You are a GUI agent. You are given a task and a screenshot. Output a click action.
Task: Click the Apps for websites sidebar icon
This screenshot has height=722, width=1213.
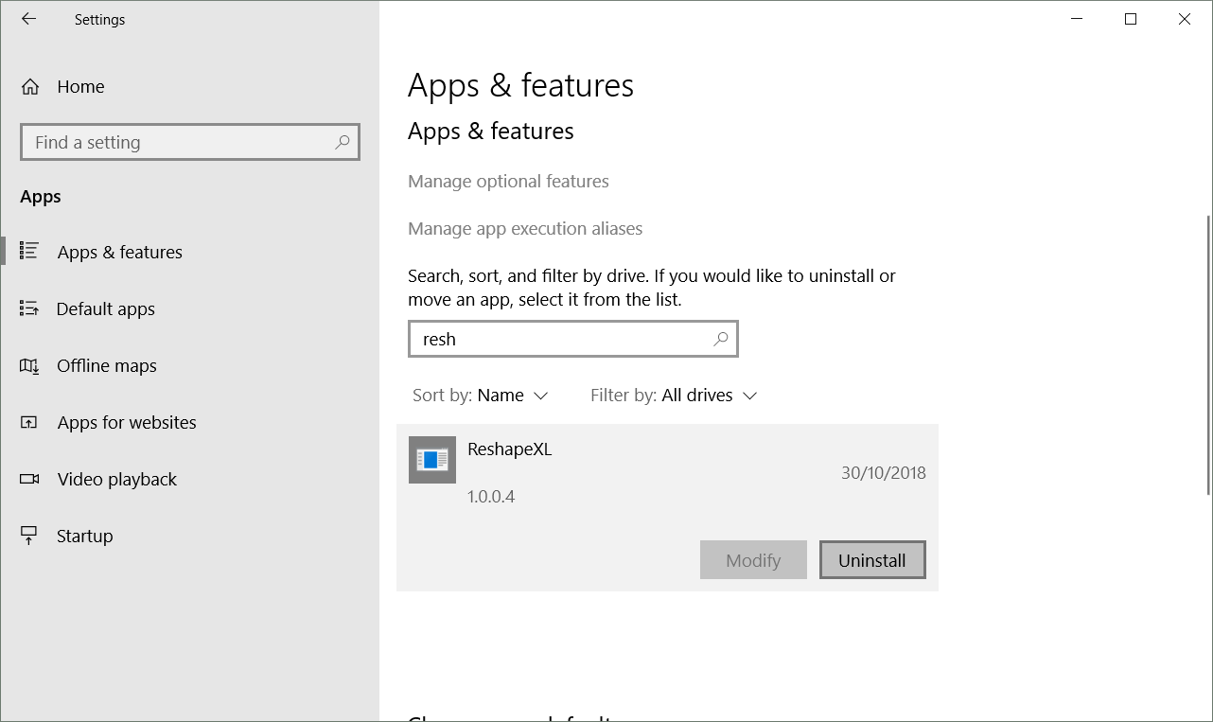point(29,422)
